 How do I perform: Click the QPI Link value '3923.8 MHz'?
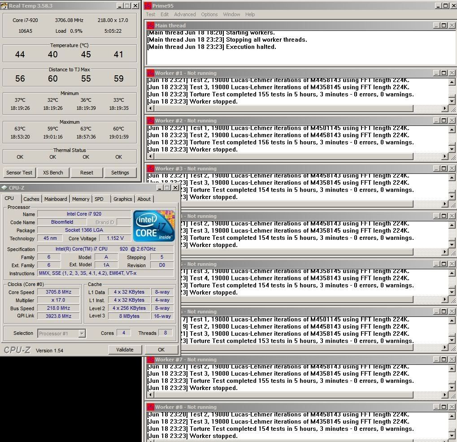click(x=59, y=316)
